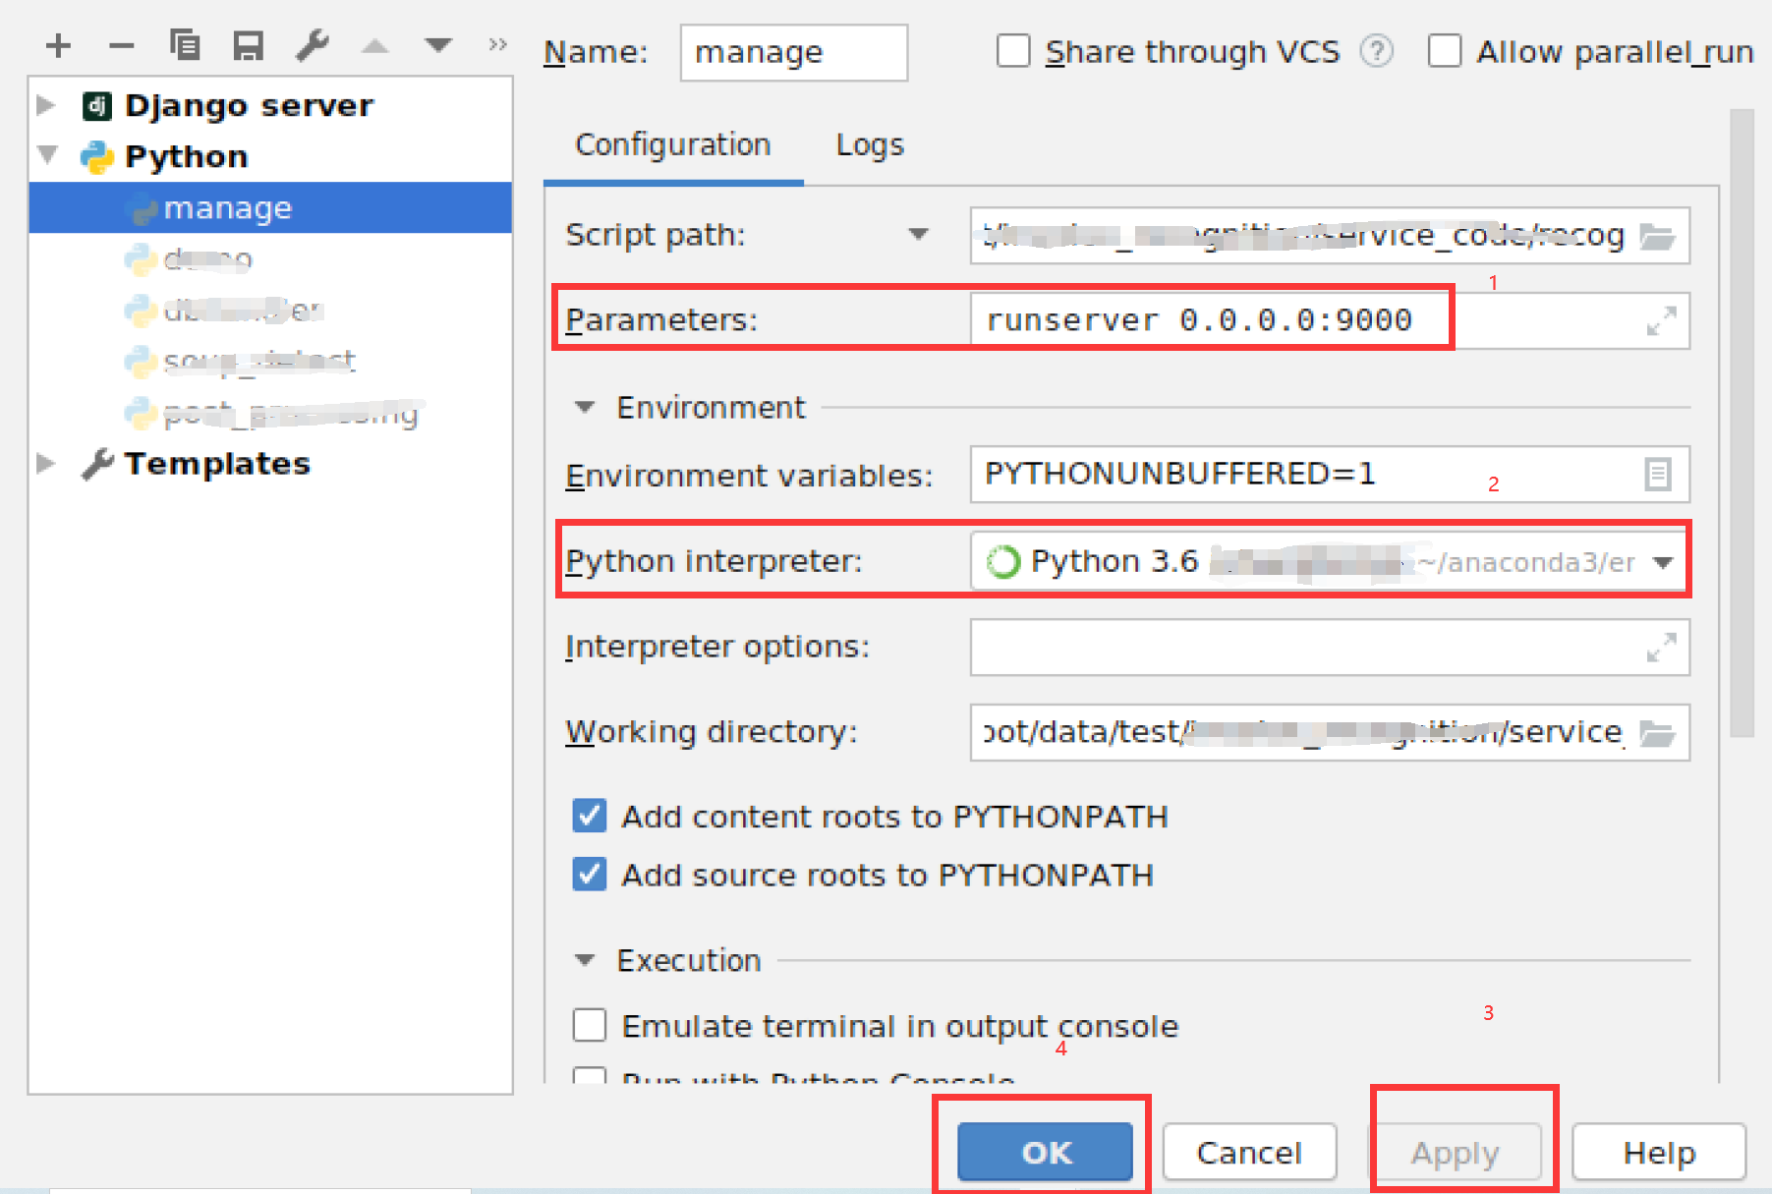1772x1194 pixels.
Task: Open Script path type dropdown arrow
Action: [918, 234]
